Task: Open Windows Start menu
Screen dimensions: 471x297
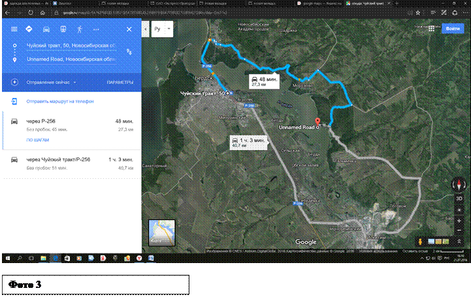Action: click(x=6, y=258)
